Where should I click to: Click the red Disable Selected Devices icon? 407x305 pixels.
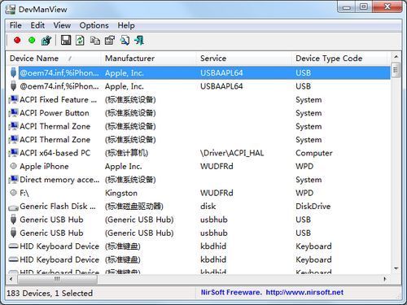[x=17, y=41]
